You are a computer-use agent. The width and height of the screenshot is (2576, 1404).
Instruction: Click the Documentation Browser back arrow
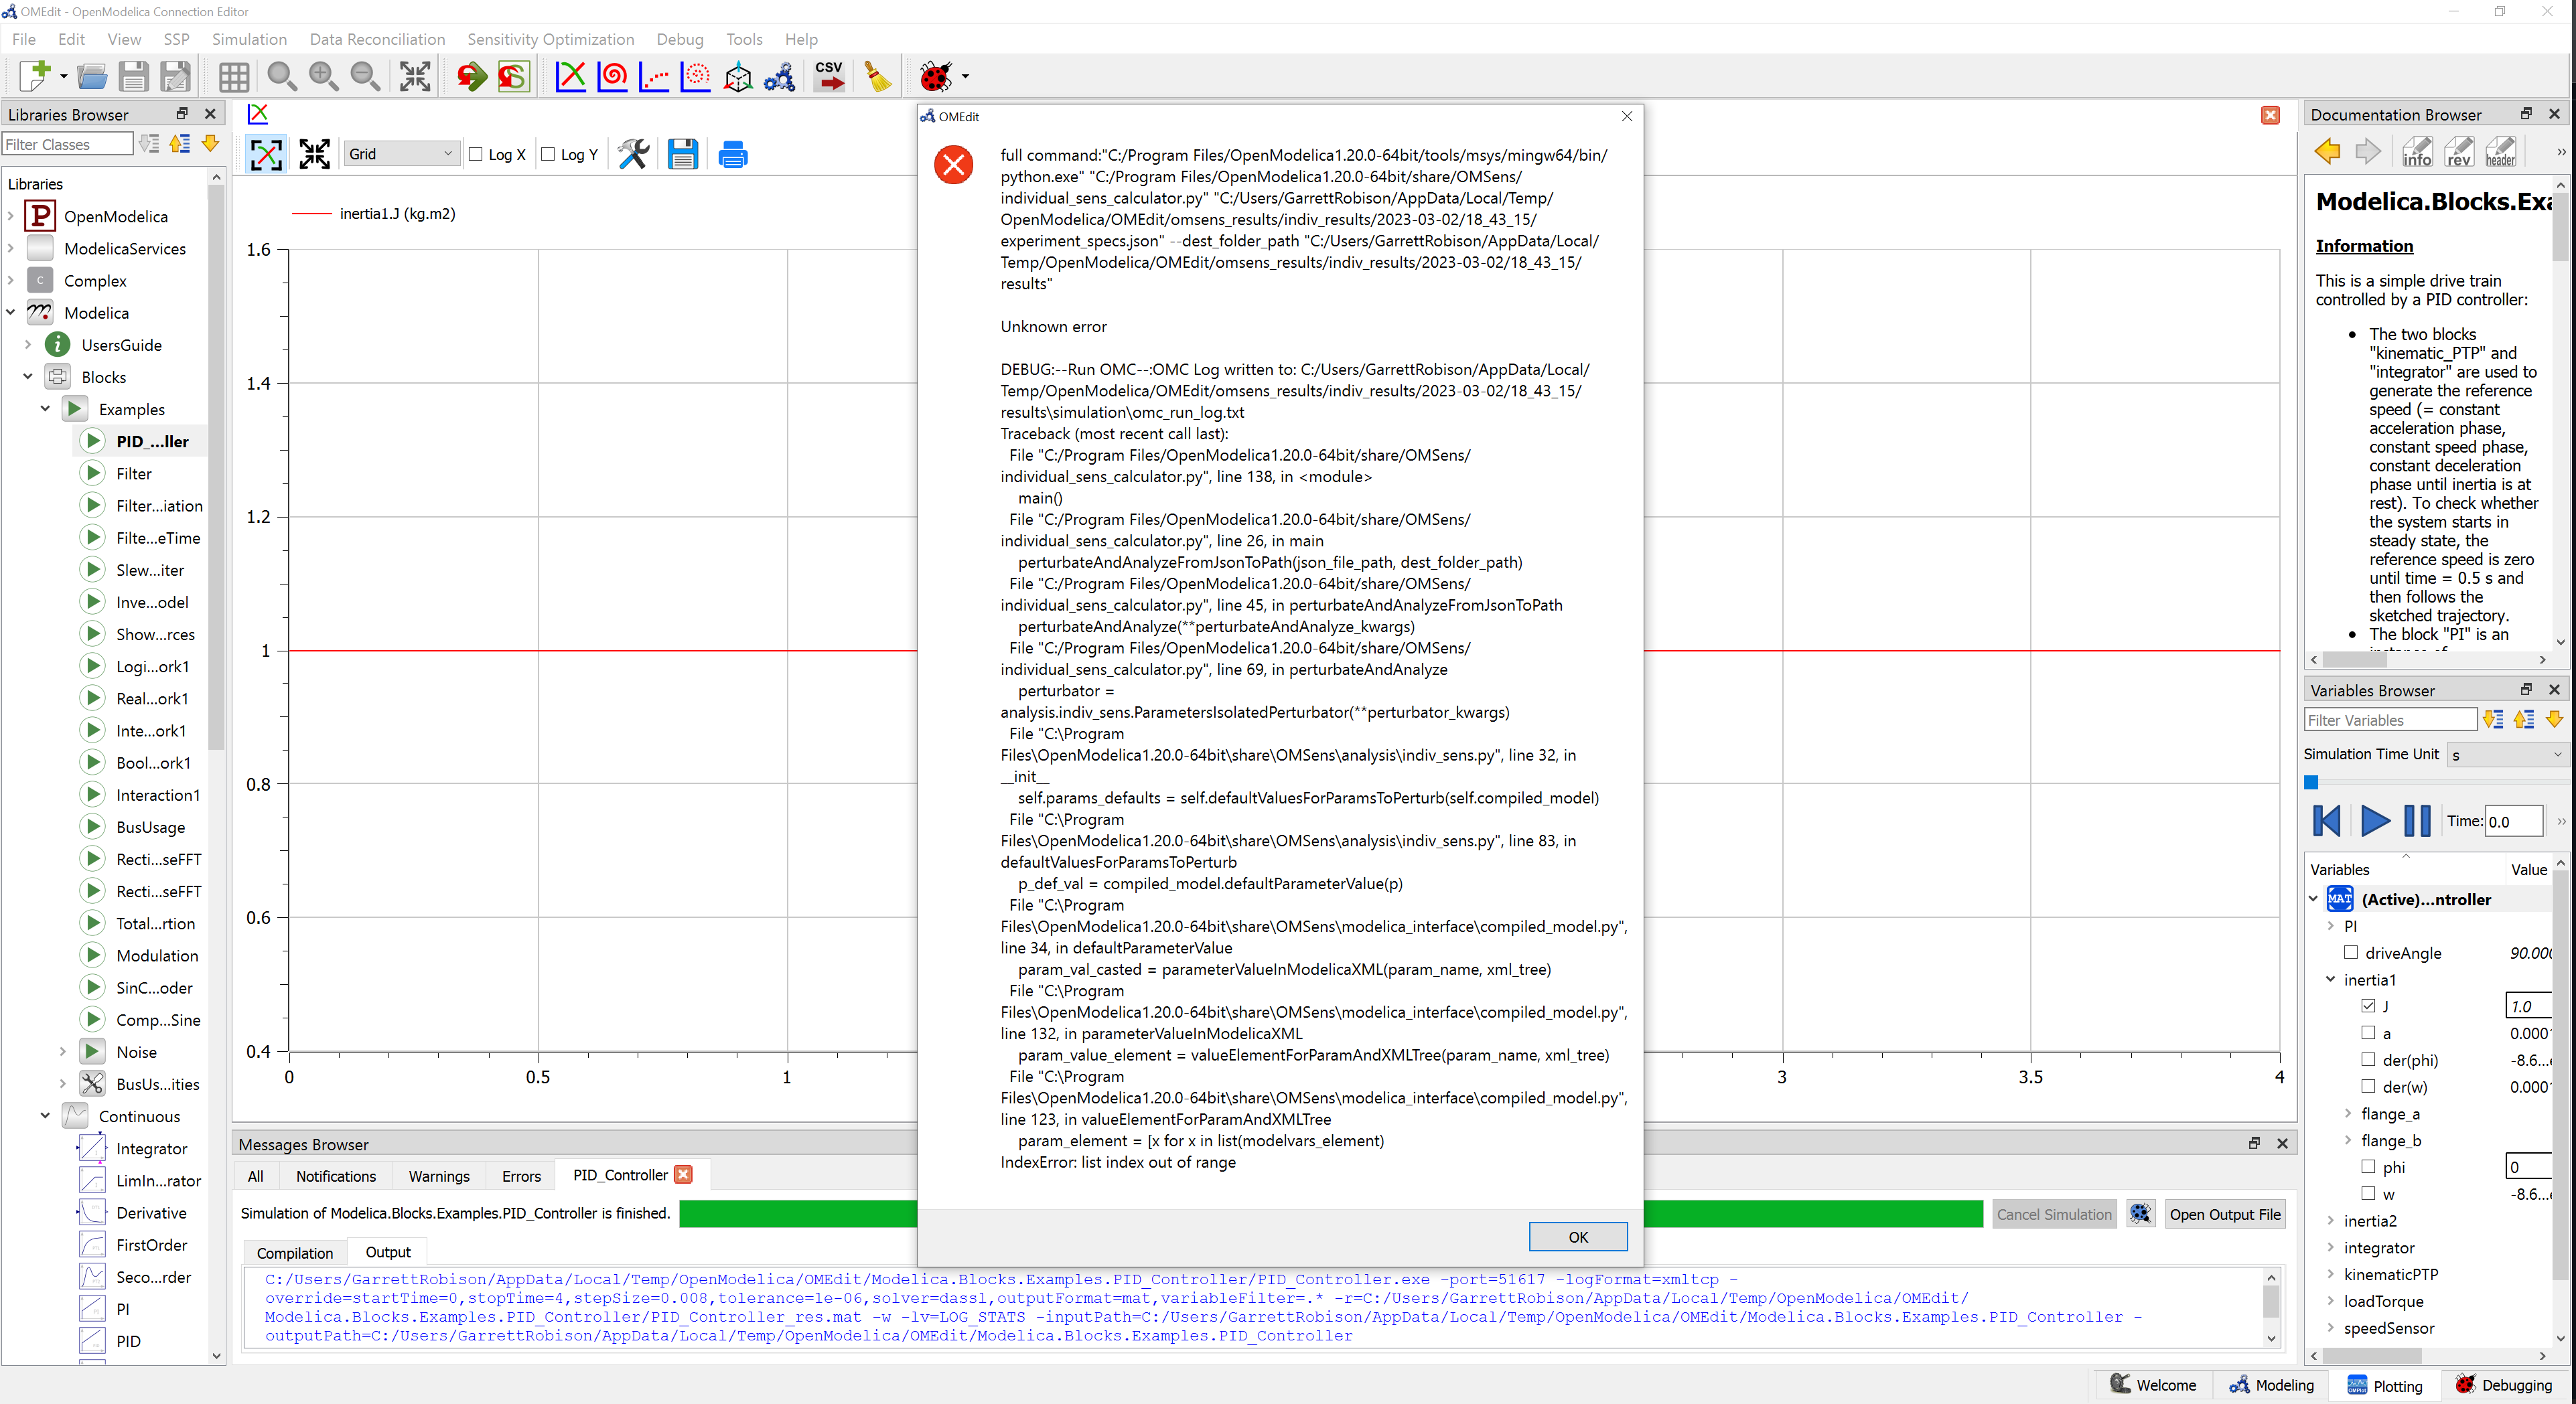point(2327,152)
